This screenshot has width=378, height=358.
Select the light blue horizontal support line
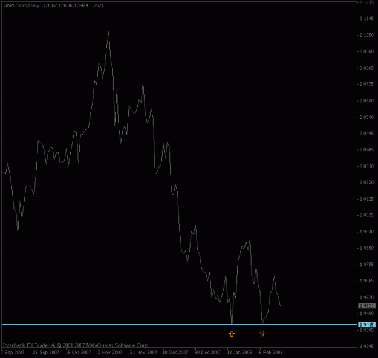(179, 325)
